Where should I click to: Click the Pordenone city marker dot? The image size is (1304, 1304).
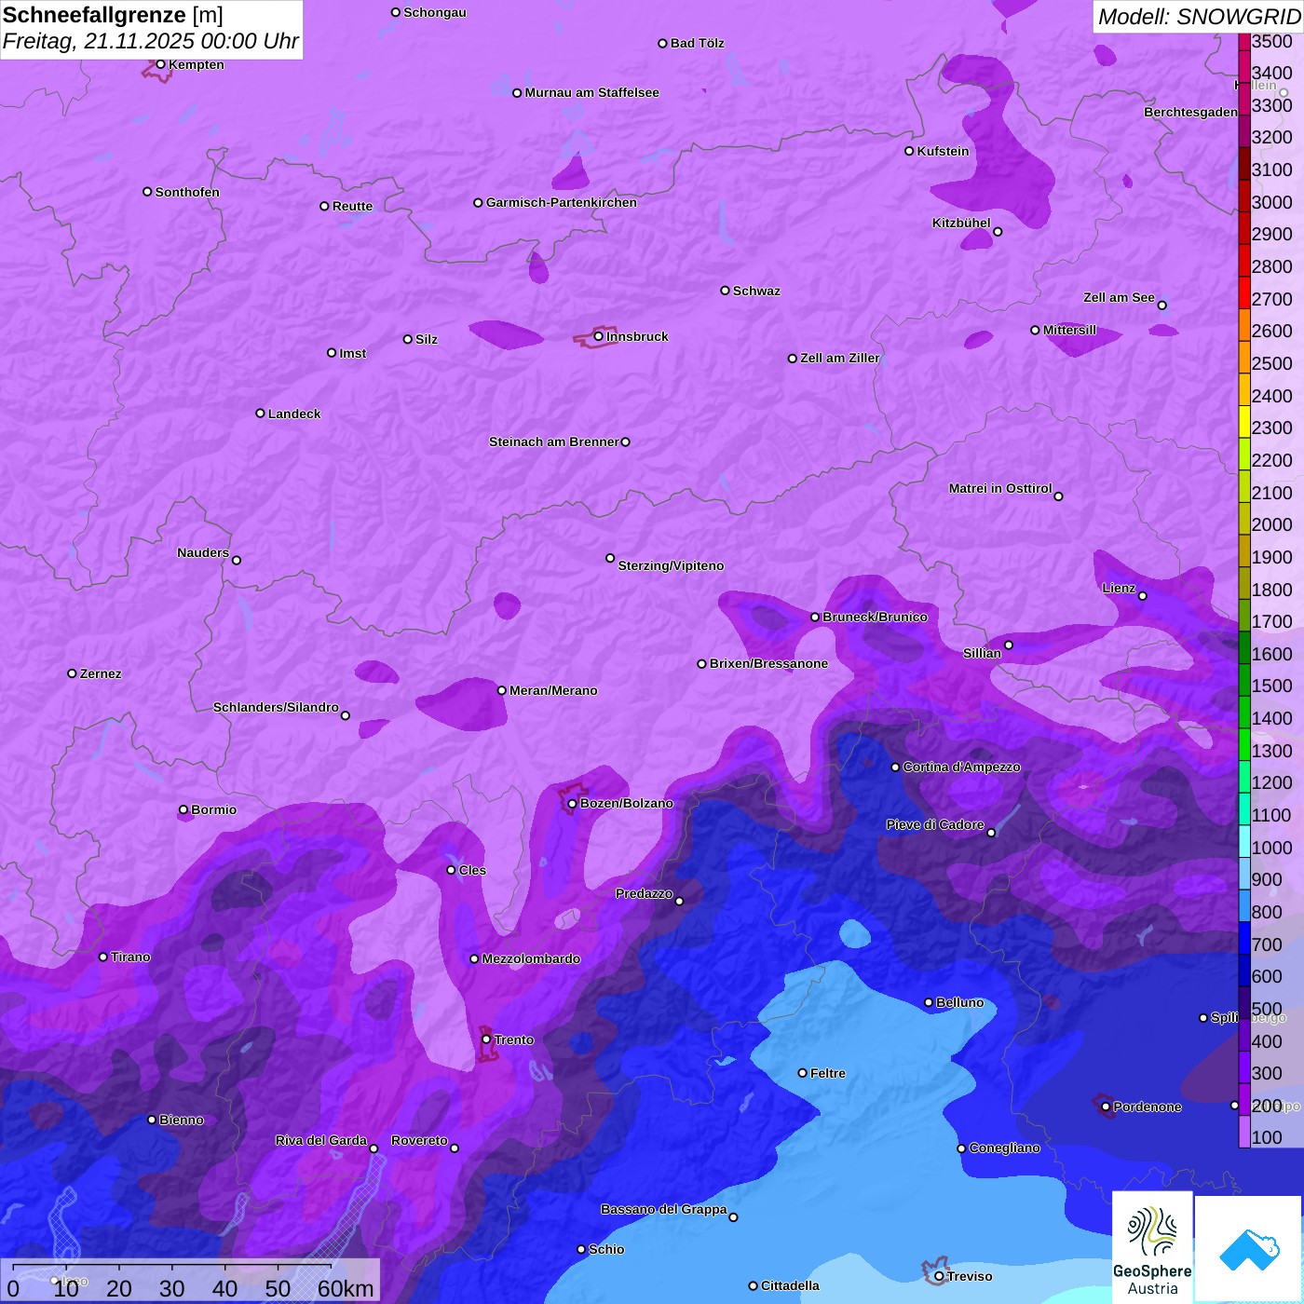tap(1106, 1107)
